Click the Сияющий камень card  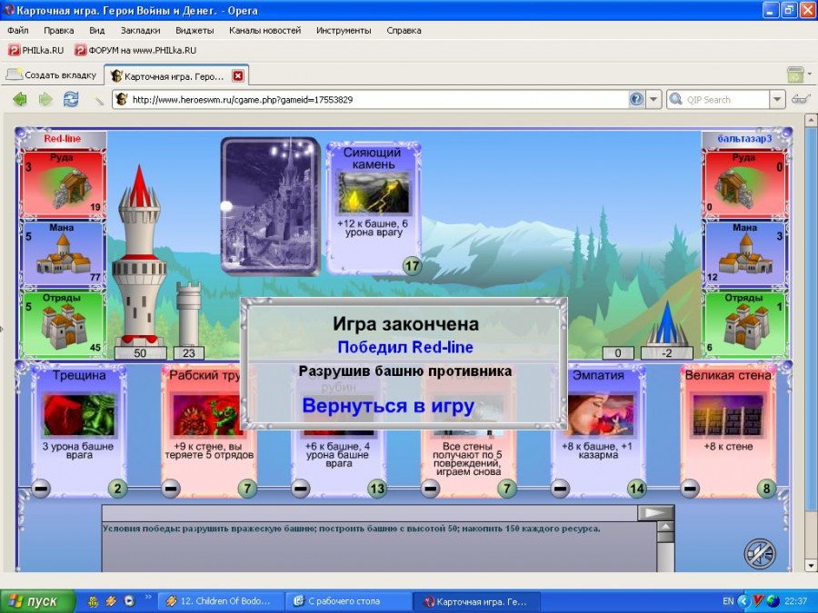point(374,207)
